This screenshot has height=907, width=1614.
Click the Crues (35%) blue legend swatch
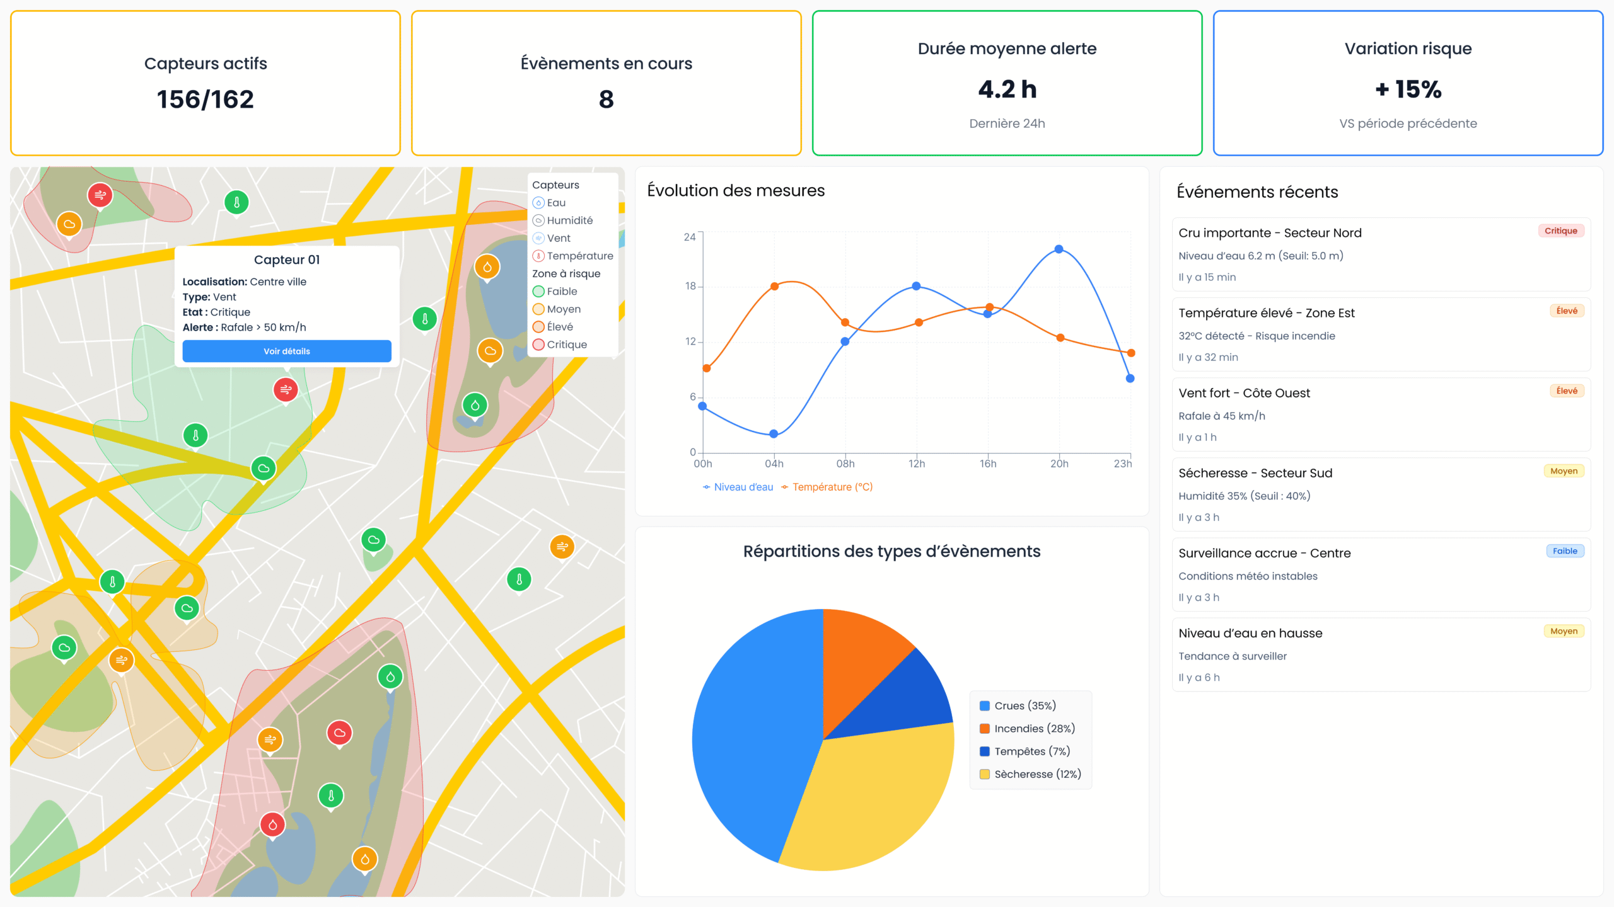point(984,705)
